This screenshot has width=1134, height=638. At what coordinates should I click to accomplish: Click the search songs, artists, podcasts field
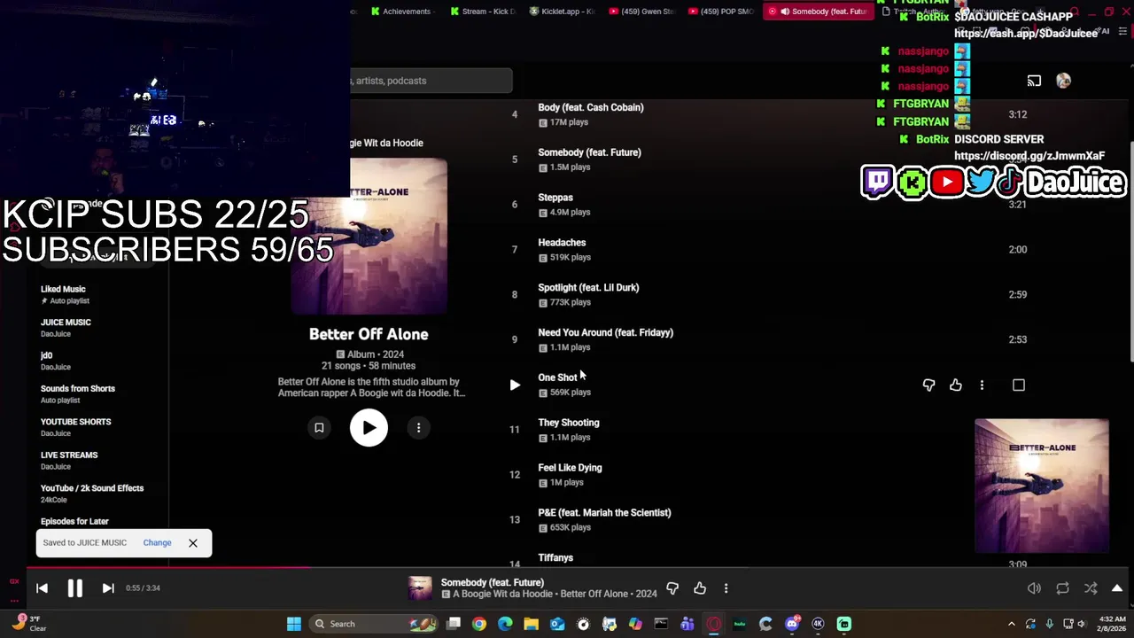click(x=431, y=81)
